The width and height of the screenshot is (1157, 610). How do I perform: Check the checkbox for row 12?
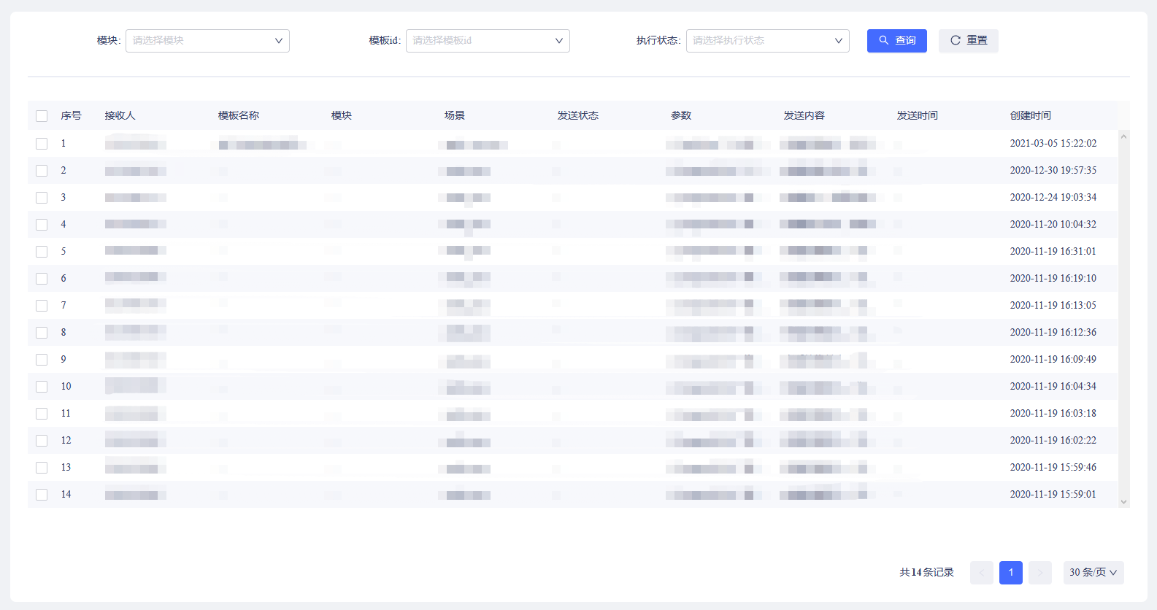pyautogui.click(x=42, y=441)
